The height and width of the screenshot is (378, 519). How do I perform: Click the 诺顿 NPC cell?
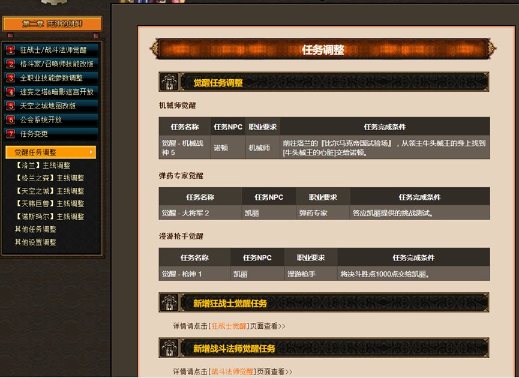(x=228, y=148)
